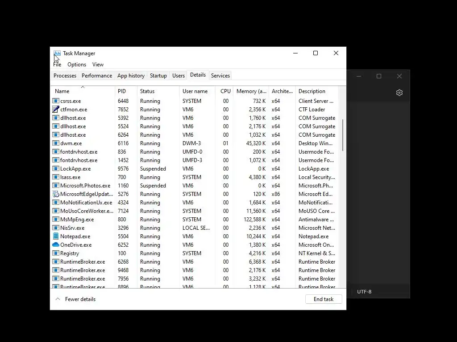Screen dimensions: 457x342
Task: Click the dwm.exe process icon
Action: 56,143
